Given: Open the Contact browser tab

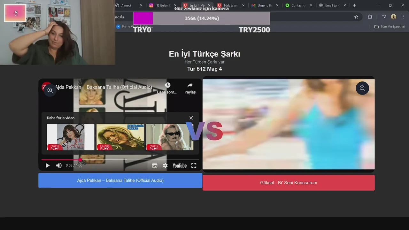Looking at the screenshot, I should (295, 5).
